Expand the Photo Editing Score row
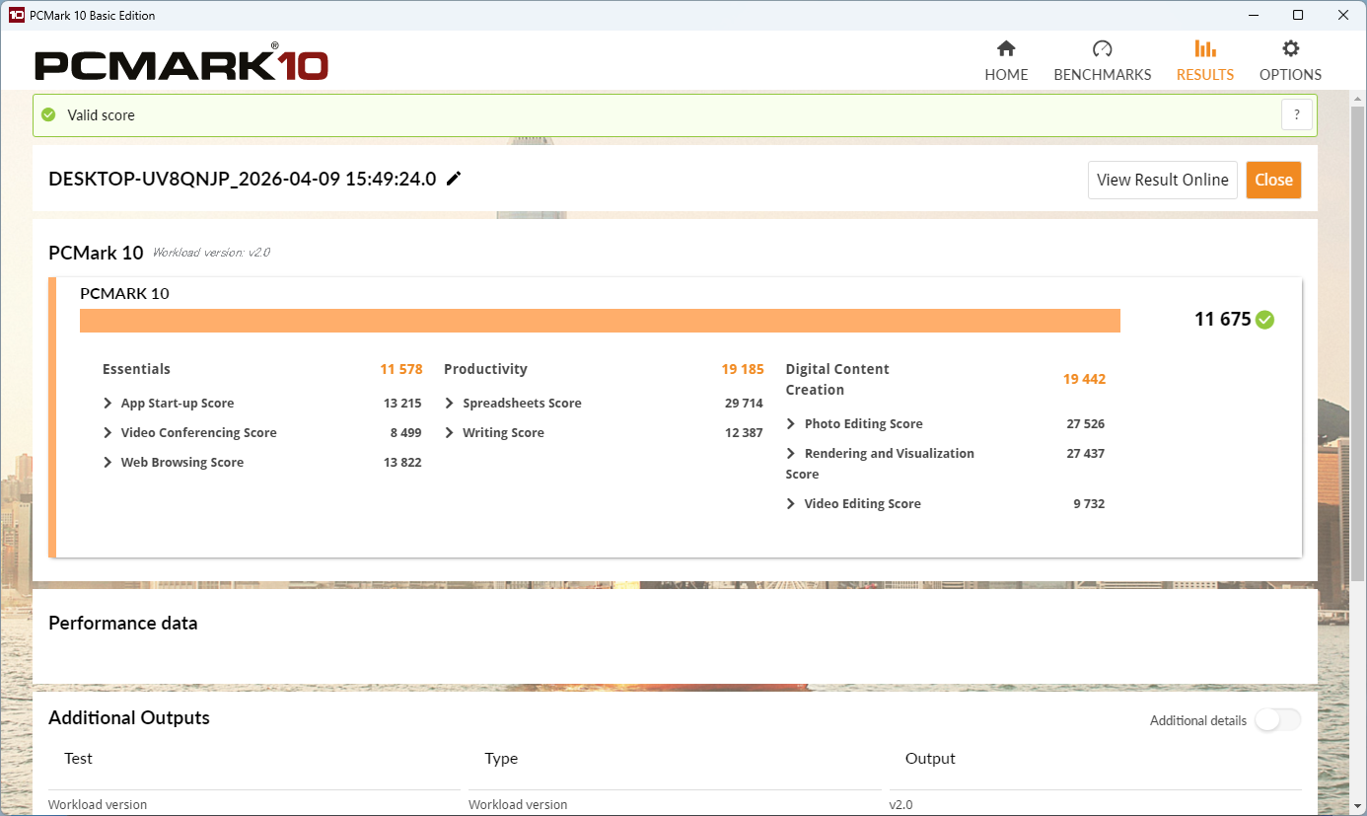Image resolution: width=1367 pixels, height=816 pixels. tap(791, 423)
